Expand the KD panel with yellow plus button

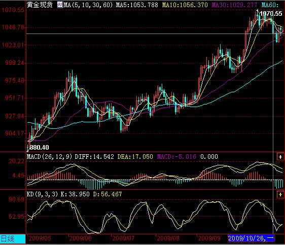point(280,194)
